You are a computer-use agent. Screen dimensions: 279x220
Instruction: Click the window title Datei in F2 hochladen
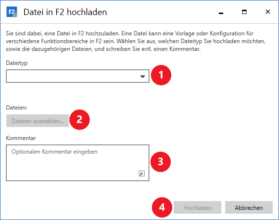point(65,12)
